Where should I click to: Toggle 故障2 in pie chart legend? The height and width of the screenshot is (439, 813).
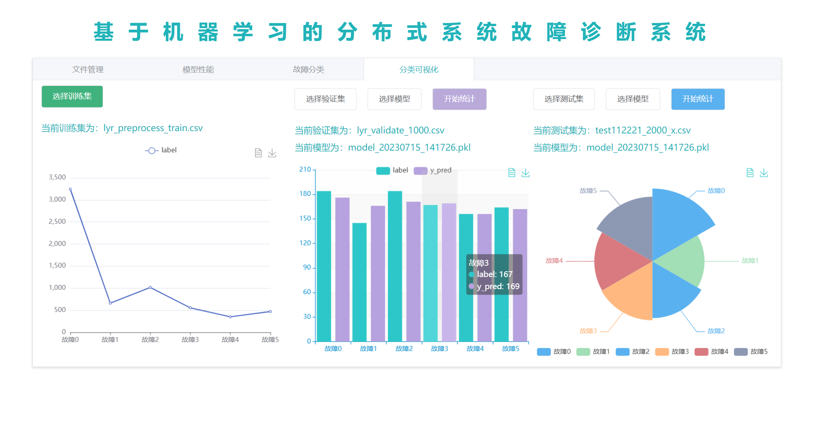(633, 352)
